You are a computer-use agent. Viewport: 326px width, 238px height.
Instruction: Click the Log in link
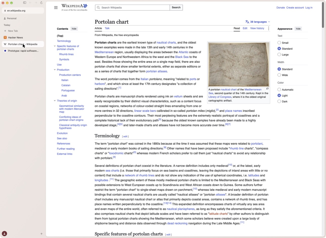pos(309,8)
